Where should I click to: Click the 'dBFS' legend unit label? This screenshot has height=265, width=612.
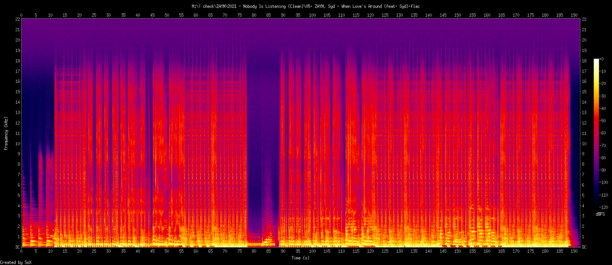tap(600, 214)
